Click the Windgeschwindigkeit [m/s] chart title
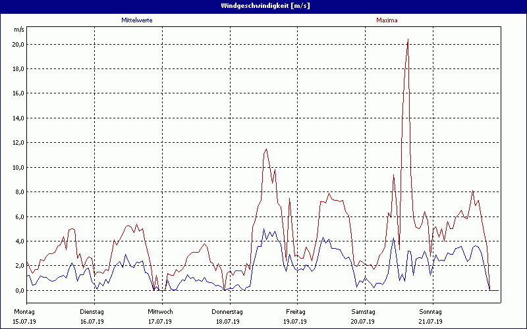527x329 pixels. click(x=265, y=6)
